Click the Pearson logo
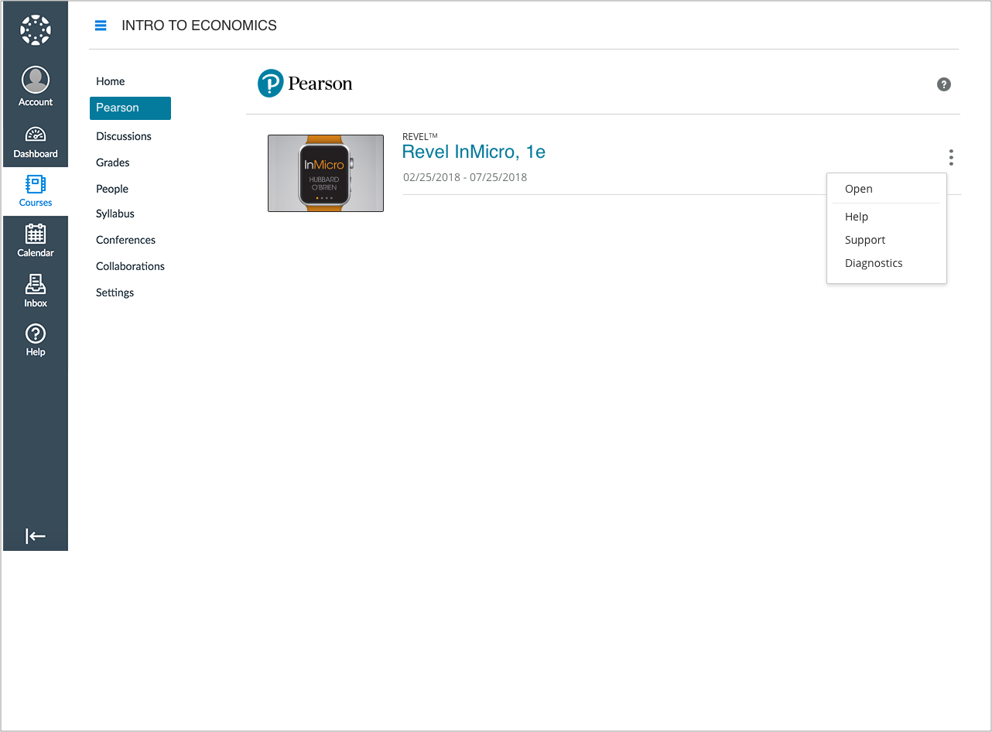The width and height of the screenshot is (992, 732). coord(305,84)
